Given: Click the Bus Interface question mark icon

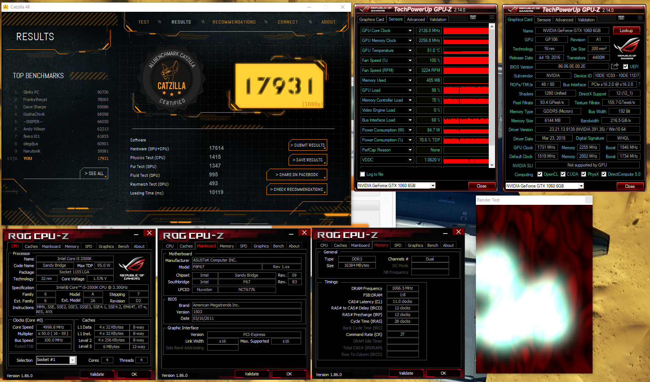Looking at the screenshot, I should pos(639,84).
